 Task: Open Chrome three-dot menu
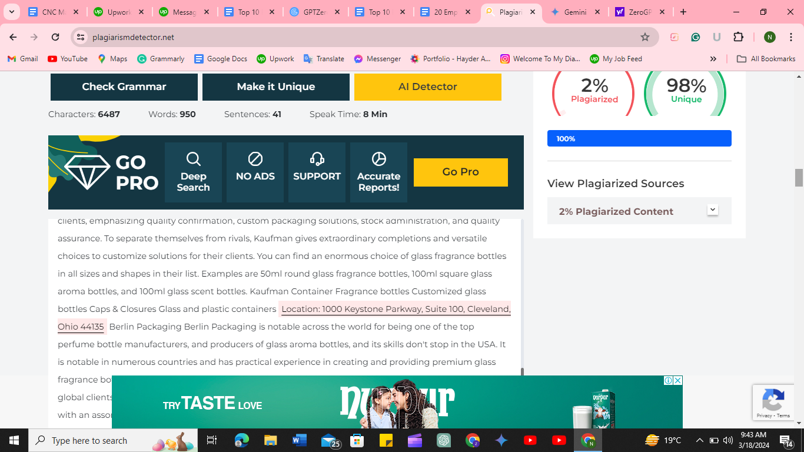(x=790, y=37)
